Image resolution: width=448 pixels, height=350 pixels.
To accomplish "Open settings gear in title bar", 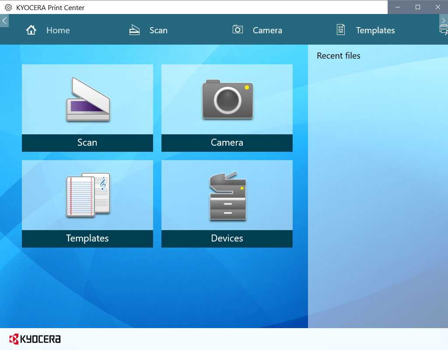I will pos(8,7).
